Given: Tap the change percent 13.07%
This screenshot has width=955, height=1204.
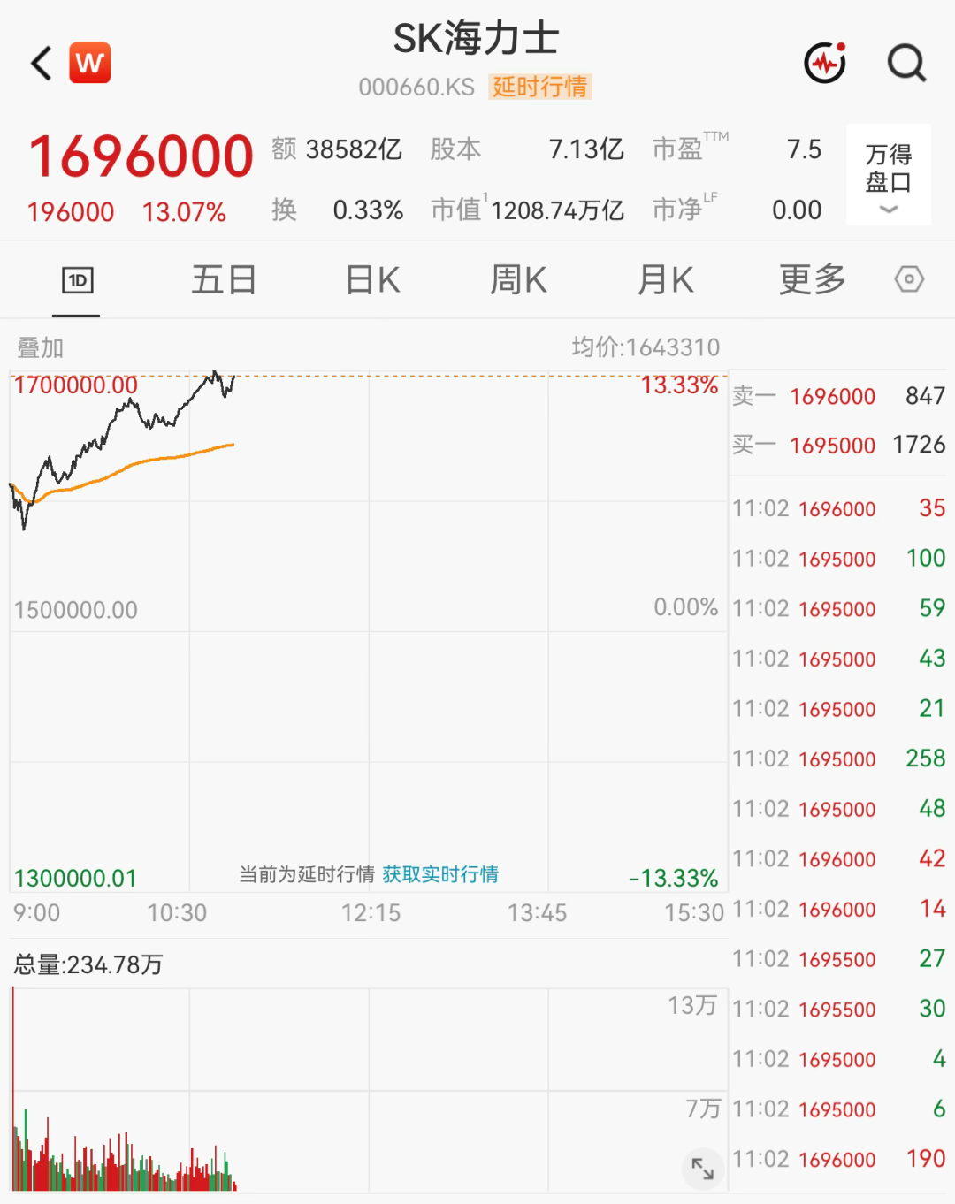Looking at the screenshot, I should 184,212.
